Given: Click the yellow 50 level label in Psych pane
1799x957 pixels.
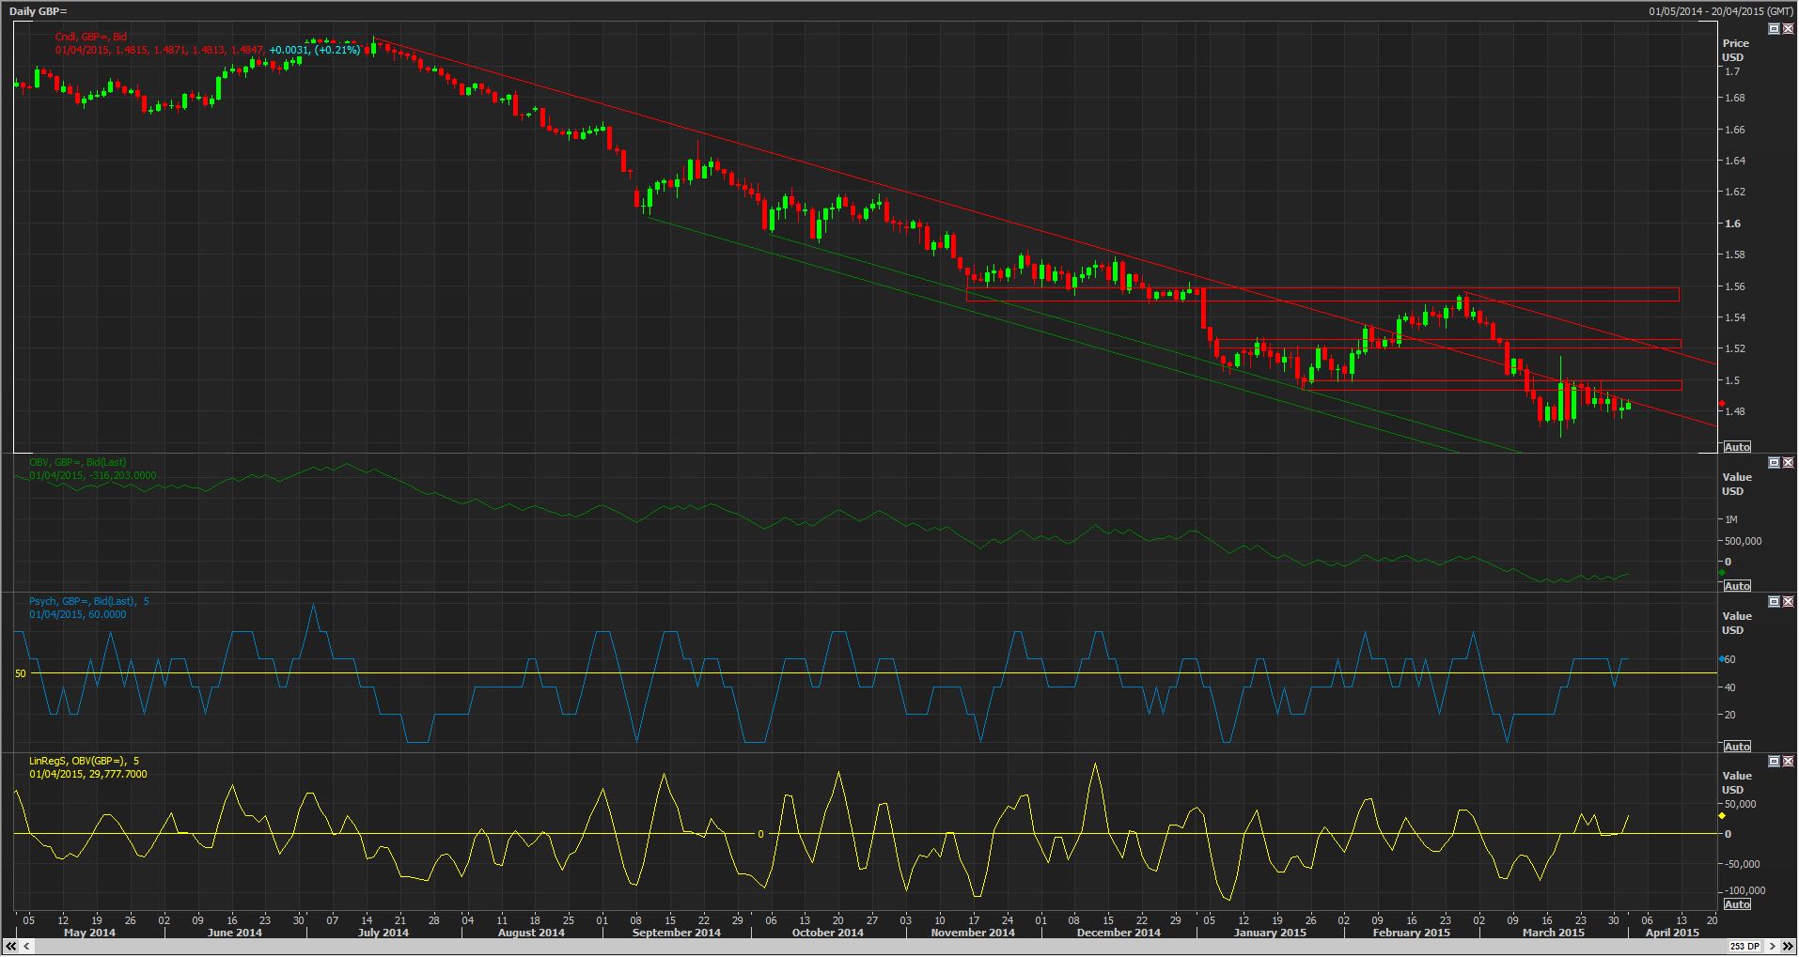Looking at the screenshot, I should point(21,673).
